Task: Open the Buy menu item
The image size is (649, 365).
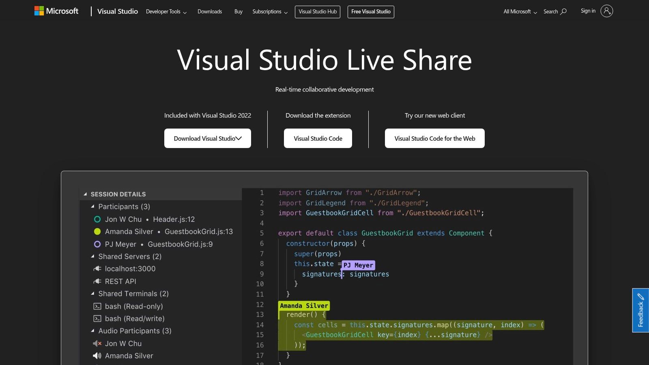Action: pos(239,12)
